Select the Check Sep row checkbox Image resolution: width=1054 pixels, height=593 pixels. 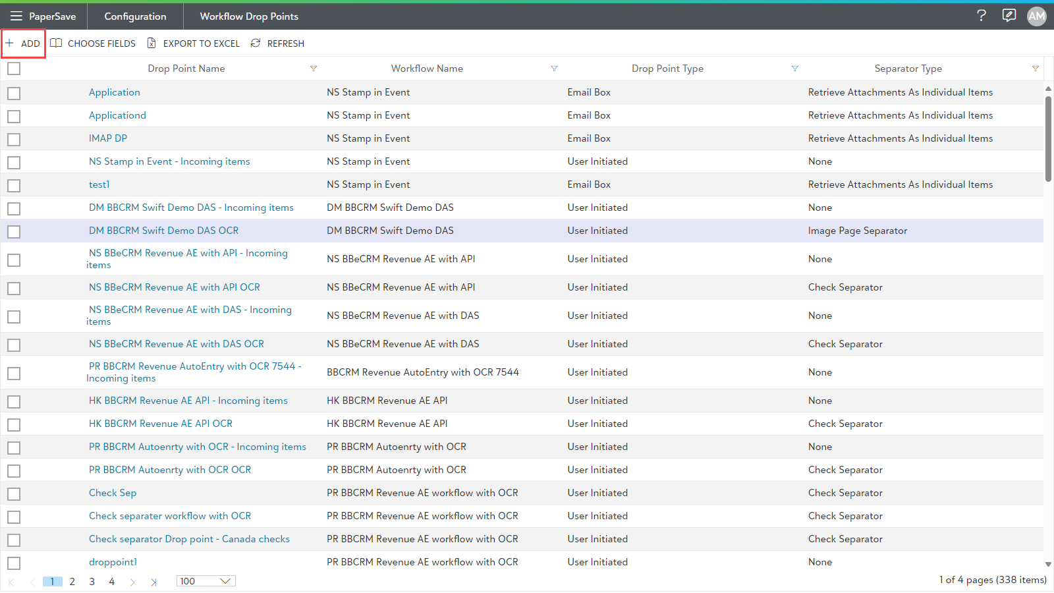coord(14,494)
